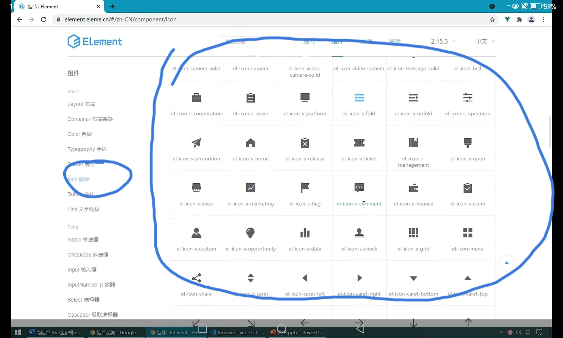Pick the el-icon-s-opportunity lightbulb icon
The width and height of the screenshot is (563, 338).
[251, 233]
